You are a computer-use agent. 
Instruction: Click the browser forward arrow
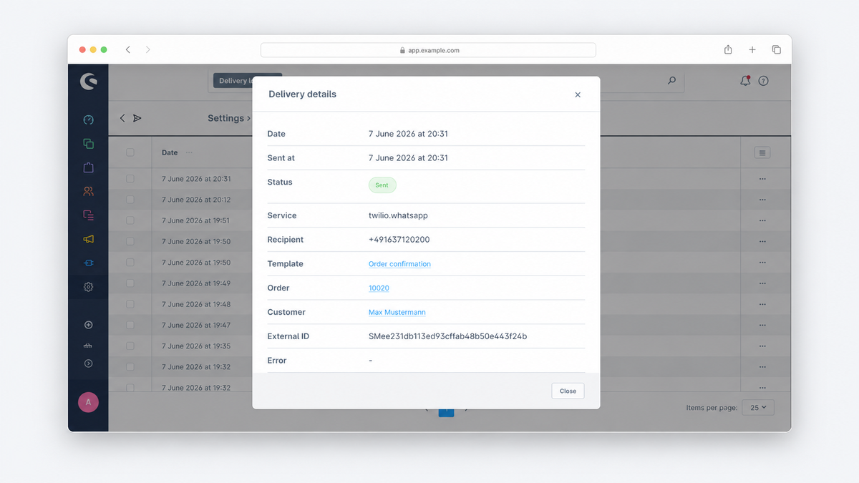pos(147,49)
